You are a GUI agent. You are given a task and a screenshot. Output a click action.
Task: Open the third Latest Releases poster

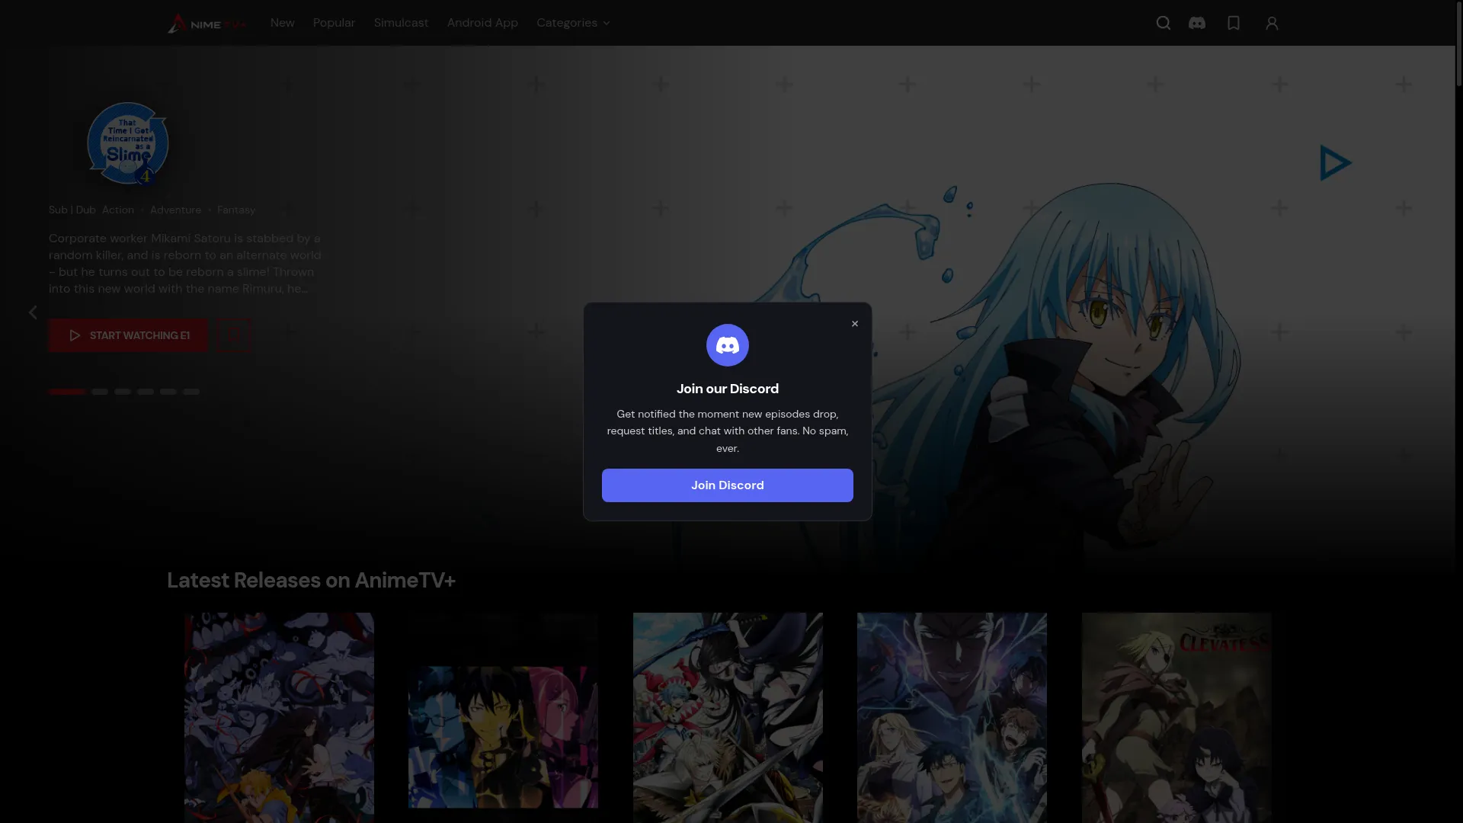(728, 718)
